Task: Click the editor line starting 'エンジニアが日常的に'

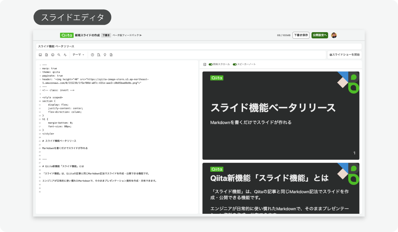Action: [x=99, y=181]
